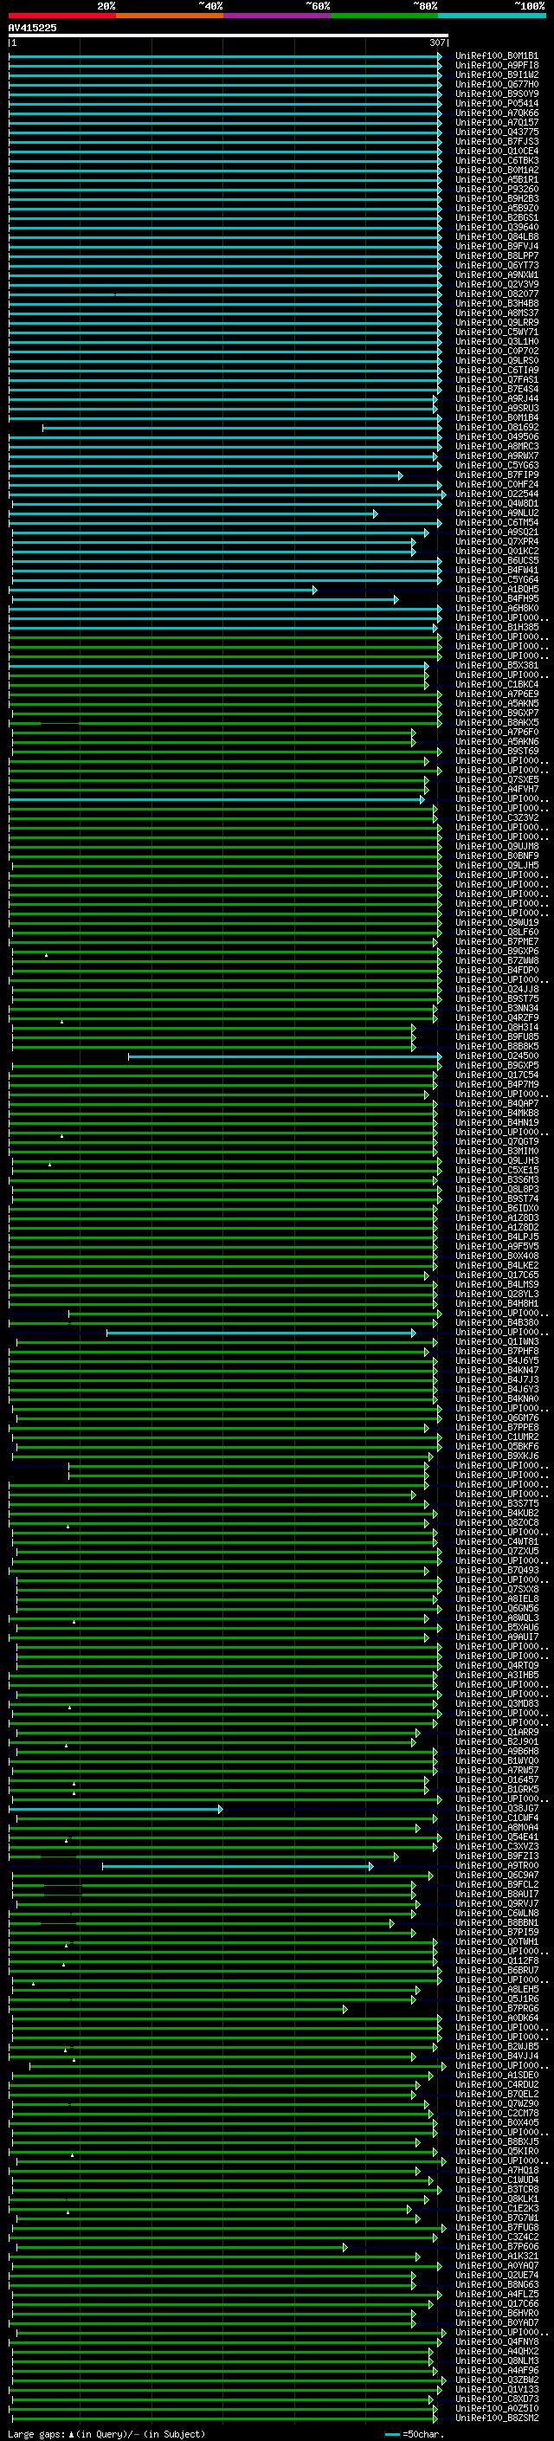Click hit label UniRef100_O82077
The image size is (554, 2441).
[x=496, y=294]
